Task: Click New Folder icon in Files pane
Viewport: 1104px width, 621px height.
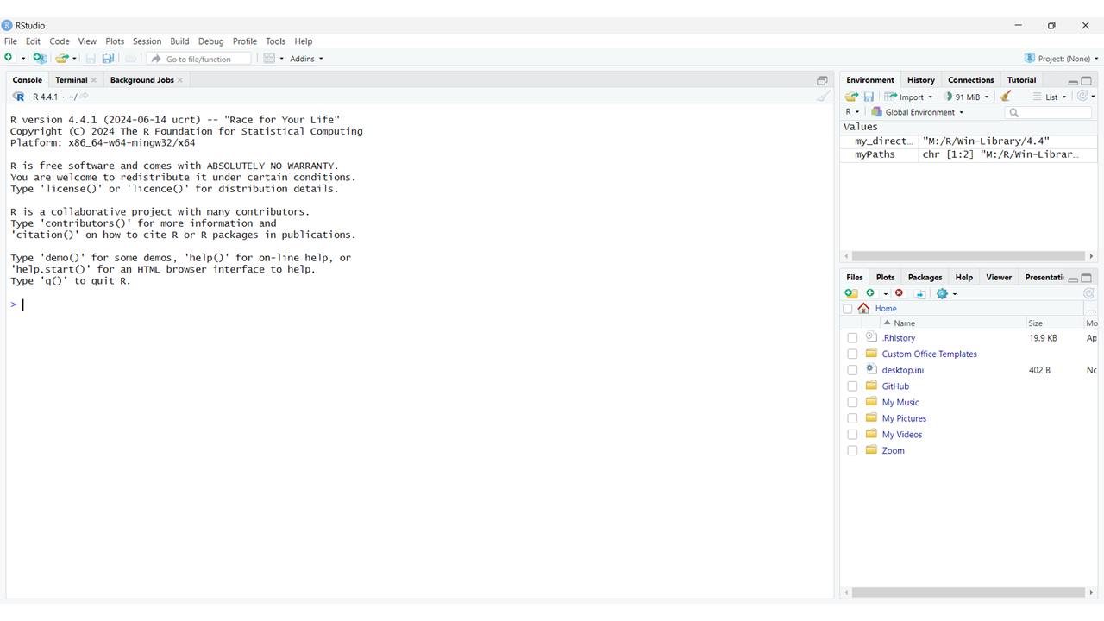Action: tap(851, 293)
